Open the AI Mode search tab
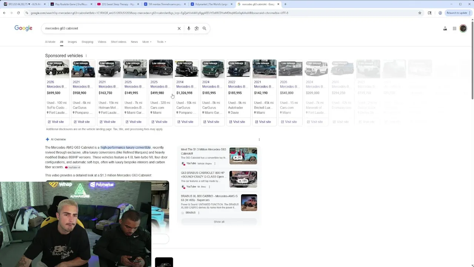The height and width of the screenshot is (267, 474). pos(50,42)
